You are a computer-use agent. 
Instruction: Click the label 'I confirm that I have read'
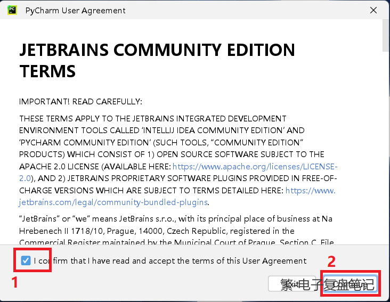pyautogui.click(x=170, y=261)
